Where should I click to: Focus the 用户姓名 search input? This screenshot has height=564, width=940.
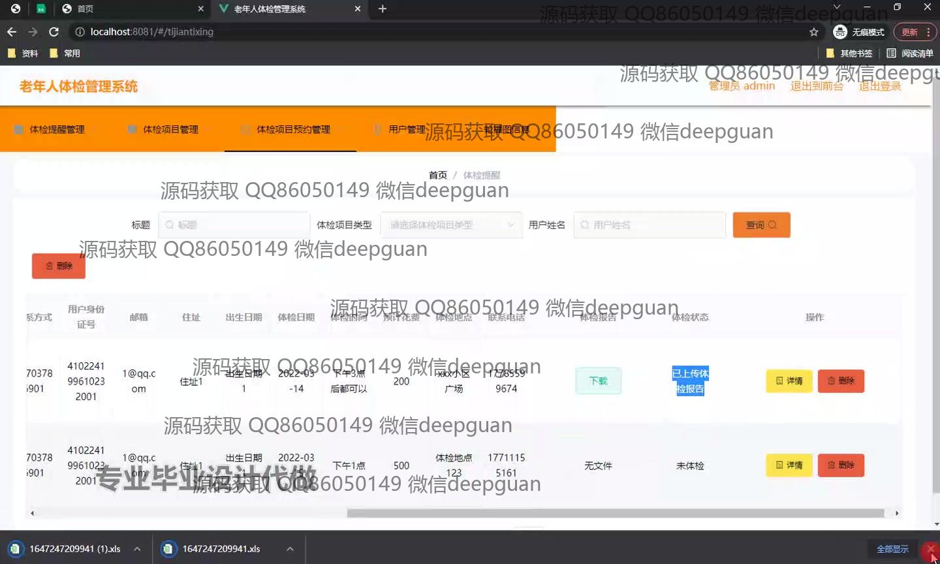pyautogui.click(x=650, y=225)
